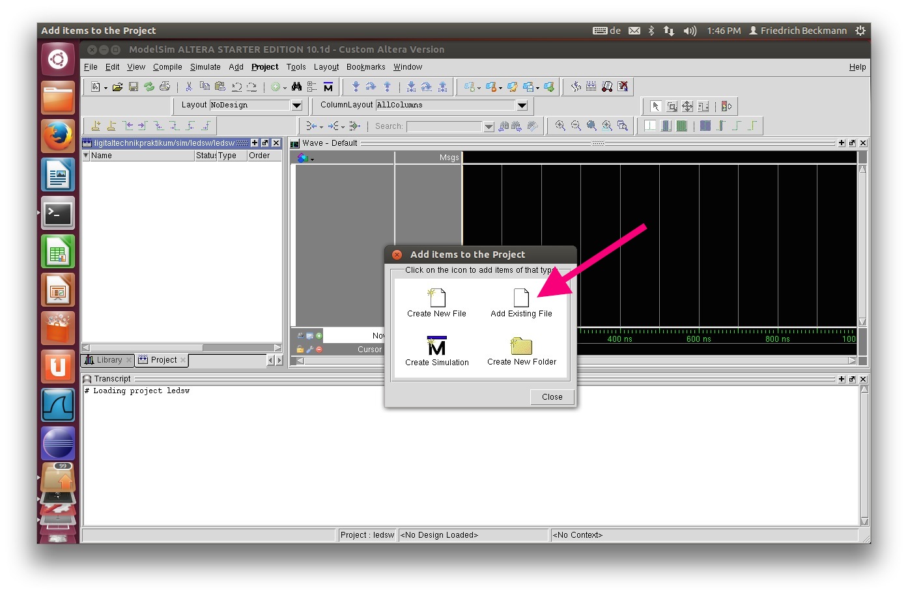This screenshot has height=595, width=908.
Task: Toggle the cursor lock icon in Wave pane
Action: pos(300,350)
